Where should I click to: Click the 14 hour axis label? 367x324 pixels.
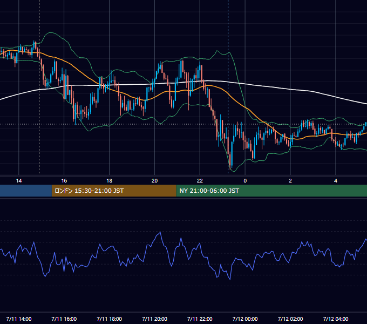[19, 181]
